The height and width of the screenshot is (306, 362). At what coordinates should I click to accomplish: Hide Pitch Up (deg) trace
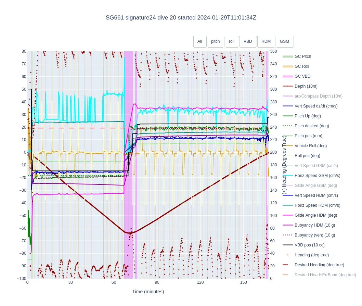pyautogui.click(x=302, y=116)
